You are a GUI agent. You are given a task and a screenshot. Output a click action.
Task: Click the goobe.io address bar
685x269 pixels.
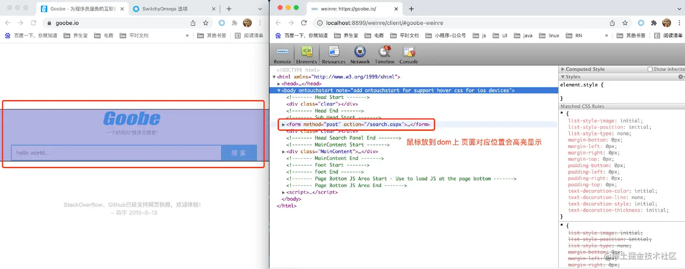(127, 23)
